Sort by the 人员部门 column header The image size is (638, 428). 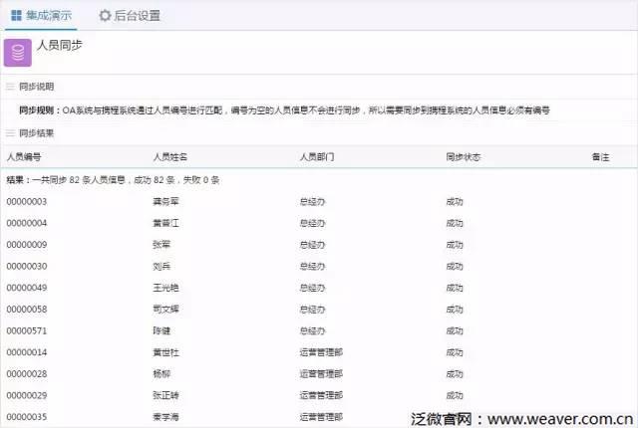coord(317,156)
